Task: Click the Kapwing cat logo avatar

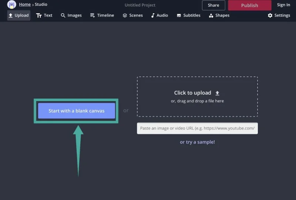Action: coord(11,4)
